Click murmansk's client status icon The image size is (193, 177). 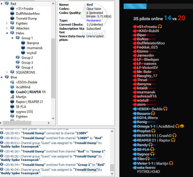[x=23, y=48]
